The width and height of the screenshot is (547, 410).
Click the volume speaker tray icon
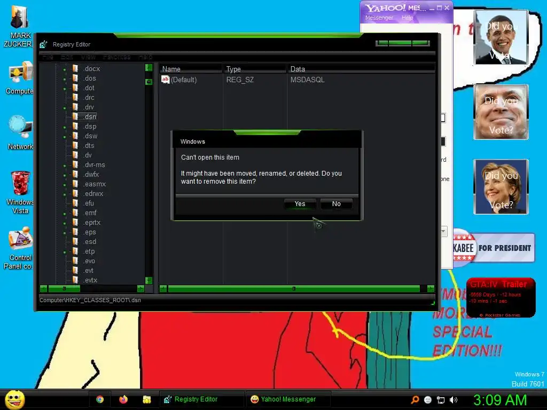(454, 400)
